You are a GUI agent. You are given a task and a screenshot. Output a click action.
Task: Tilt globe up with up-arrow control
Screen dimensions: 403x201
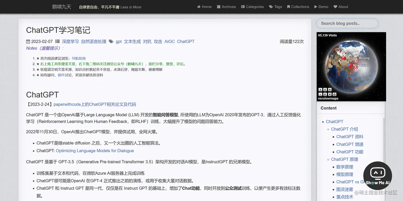tap(330, 90)
